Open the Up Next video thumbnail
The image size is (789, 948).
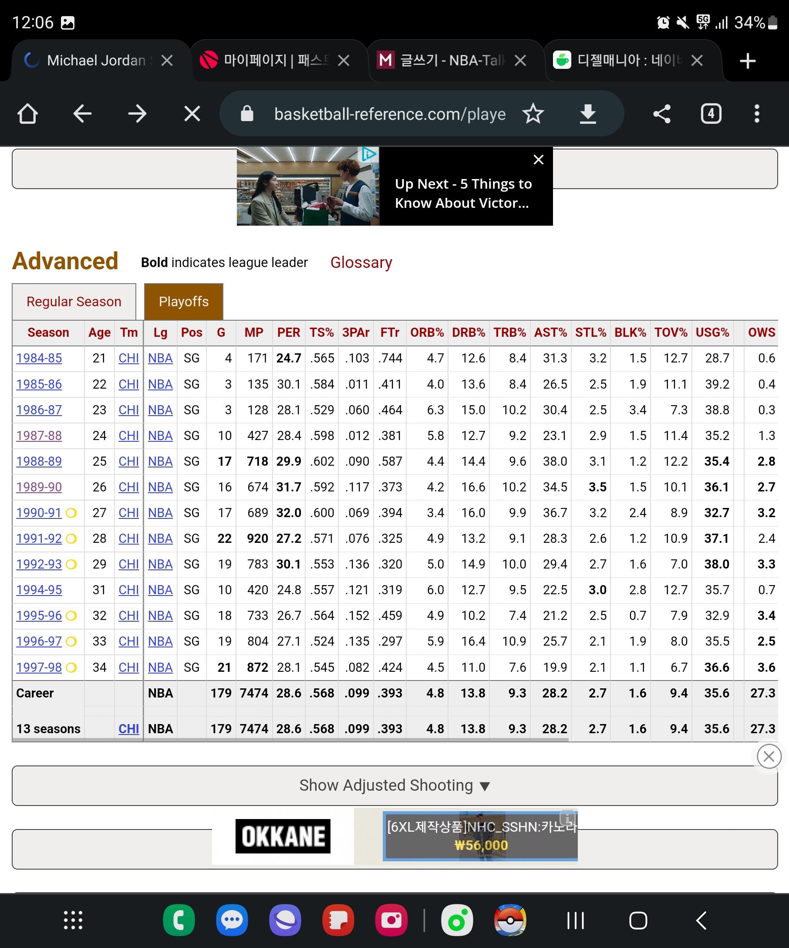click(308, 186)
